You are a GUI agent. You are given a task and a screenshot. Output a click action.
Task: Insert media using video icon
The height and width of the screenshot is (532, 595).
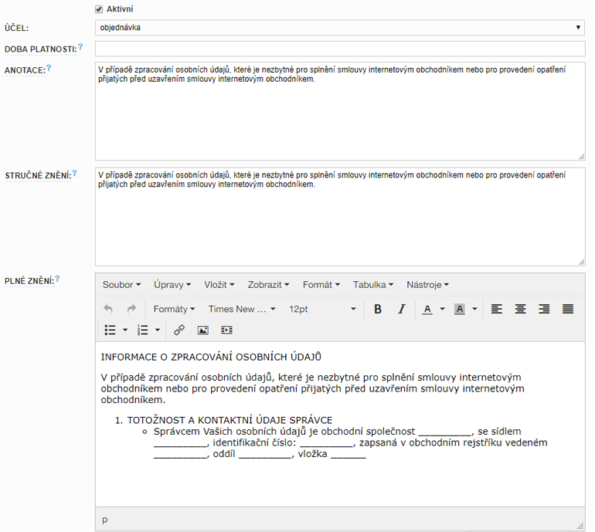point(226,330)
